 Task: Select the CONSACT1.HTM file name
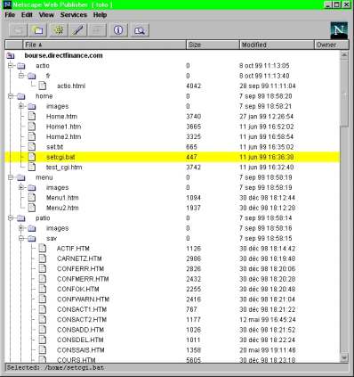point(82,309)
